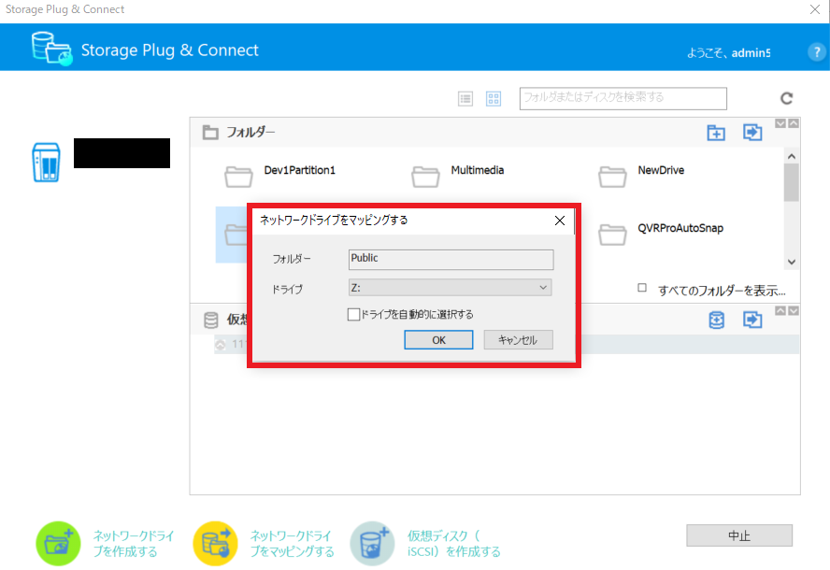
Task: Collapse virtual disk section up chevron
Action: tap(780, 310)
